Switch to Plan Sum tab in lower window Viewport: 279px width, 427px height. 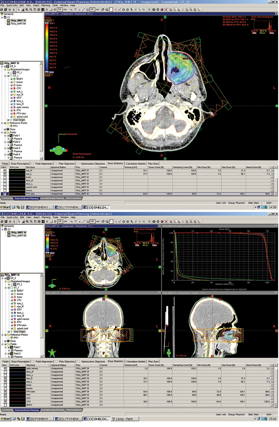pos(154,362)
